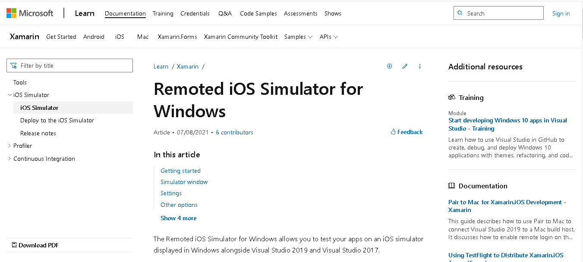The height and width of the screenshot is (262, 583).
Task: Open the Training tab in header
Action: point(163,13)
